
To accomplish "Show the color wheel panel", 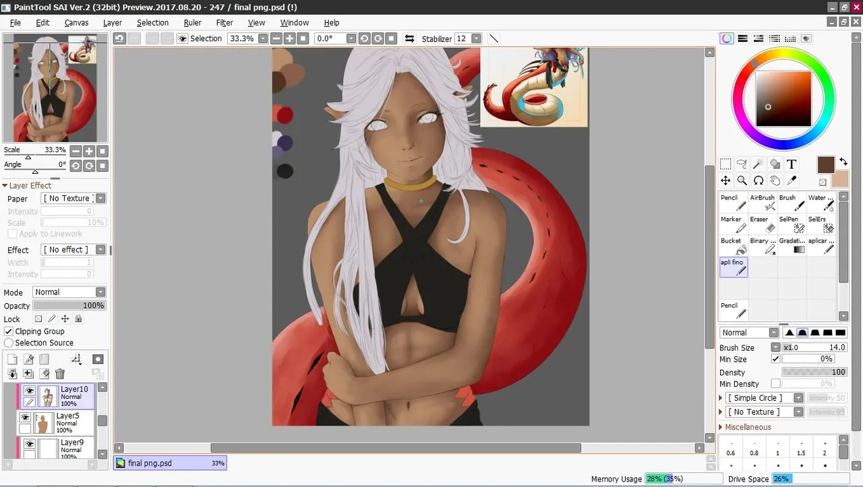I will tap(727, 38).
